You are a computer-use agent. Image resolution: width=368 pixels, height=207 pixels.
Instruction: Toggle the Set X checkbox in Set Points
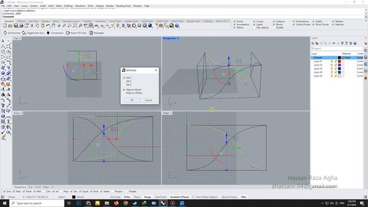pos(124,78)
